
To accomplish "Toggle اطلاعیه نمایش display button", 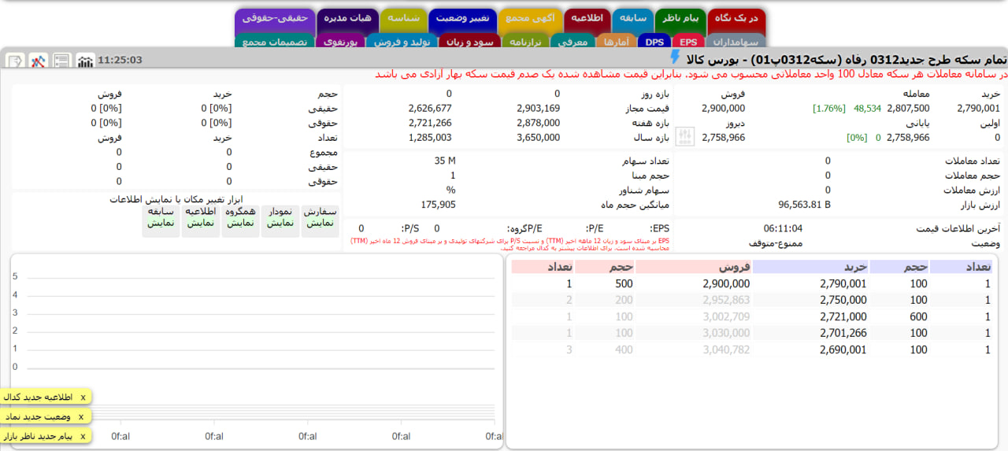I will pyautogui.click(x=200, y=221).
